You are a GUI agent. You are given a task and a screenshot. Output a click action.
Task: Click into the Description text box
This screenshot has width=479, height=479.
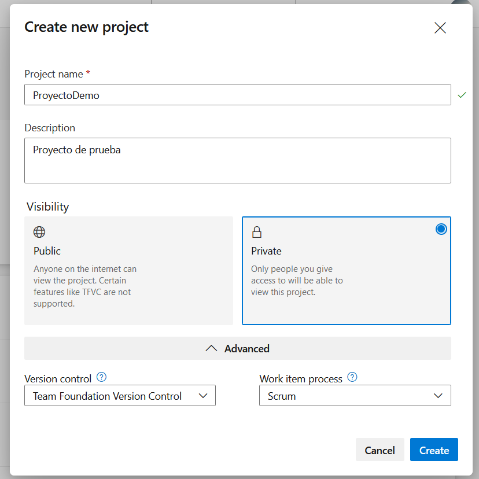click(237, 160)
